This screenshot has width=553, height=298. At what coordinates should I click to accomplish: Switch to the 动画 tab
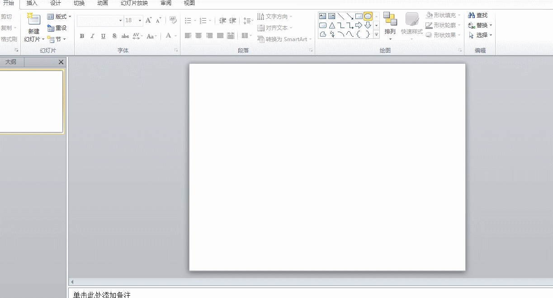point(103,3)
